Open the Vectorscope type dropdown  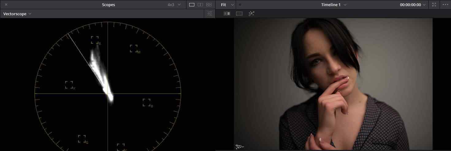click(x=17, y=14)
